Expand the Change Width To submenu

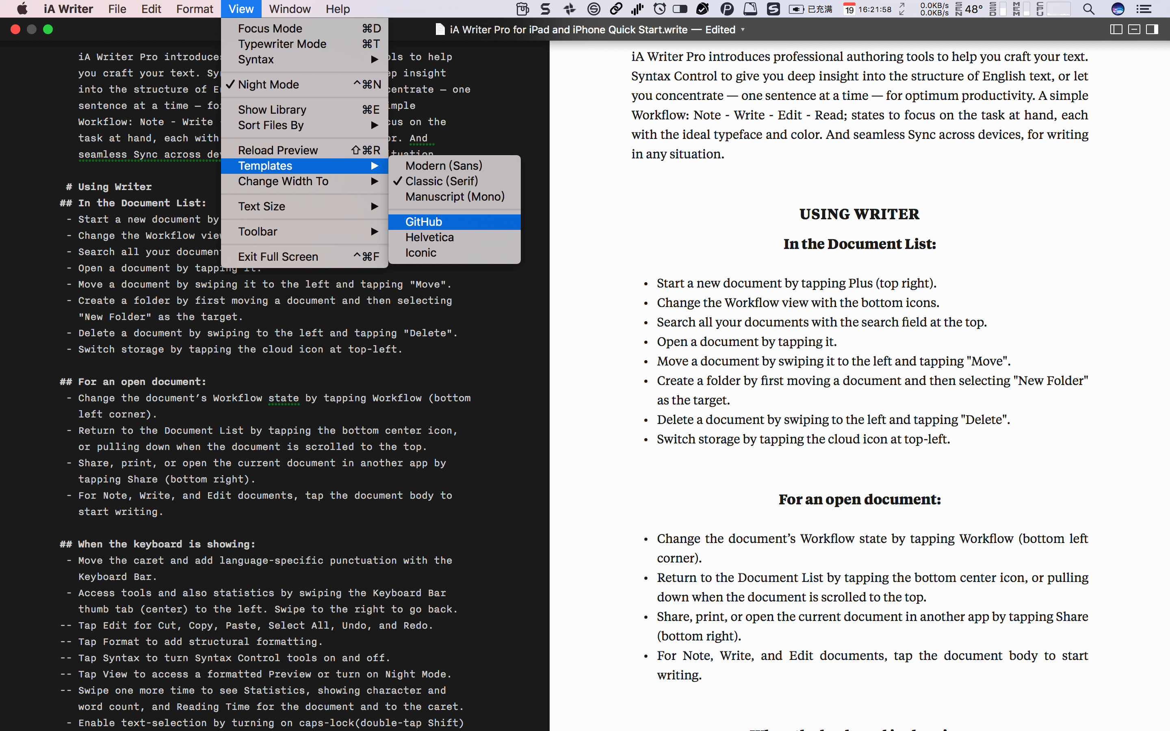tap(305, 181)
